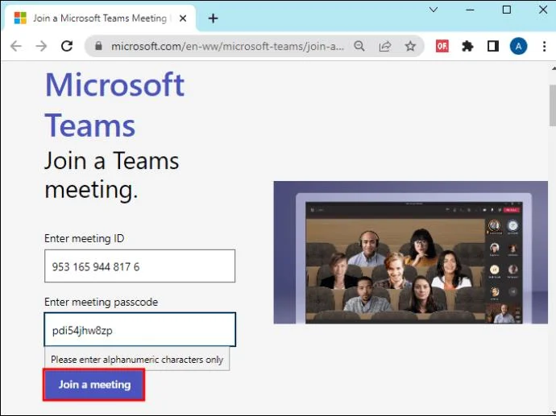Screen dimensions: 556x416
Task: Minimize the browser window
Action: 471,10
